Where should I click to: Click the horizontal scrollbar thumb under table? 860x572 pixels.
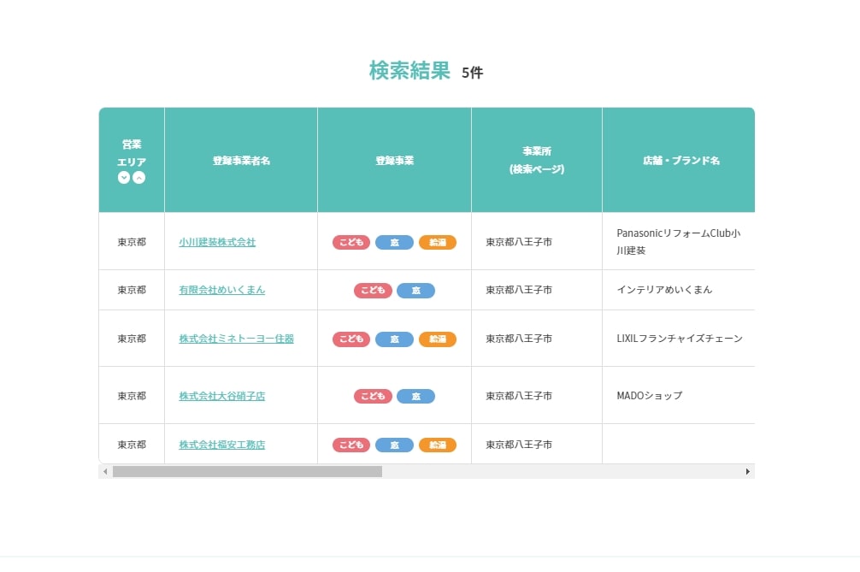[x=247, y=472]
